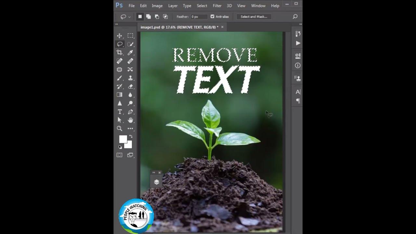Open the Character panel icon
Image resolution: width=416 pixels, height=234 pixels.
pos(298,92)
